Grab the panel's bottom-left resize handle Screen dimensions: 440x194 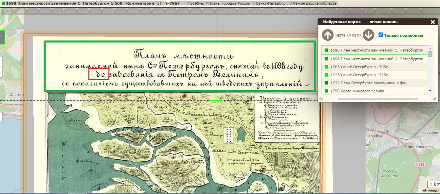320,99
